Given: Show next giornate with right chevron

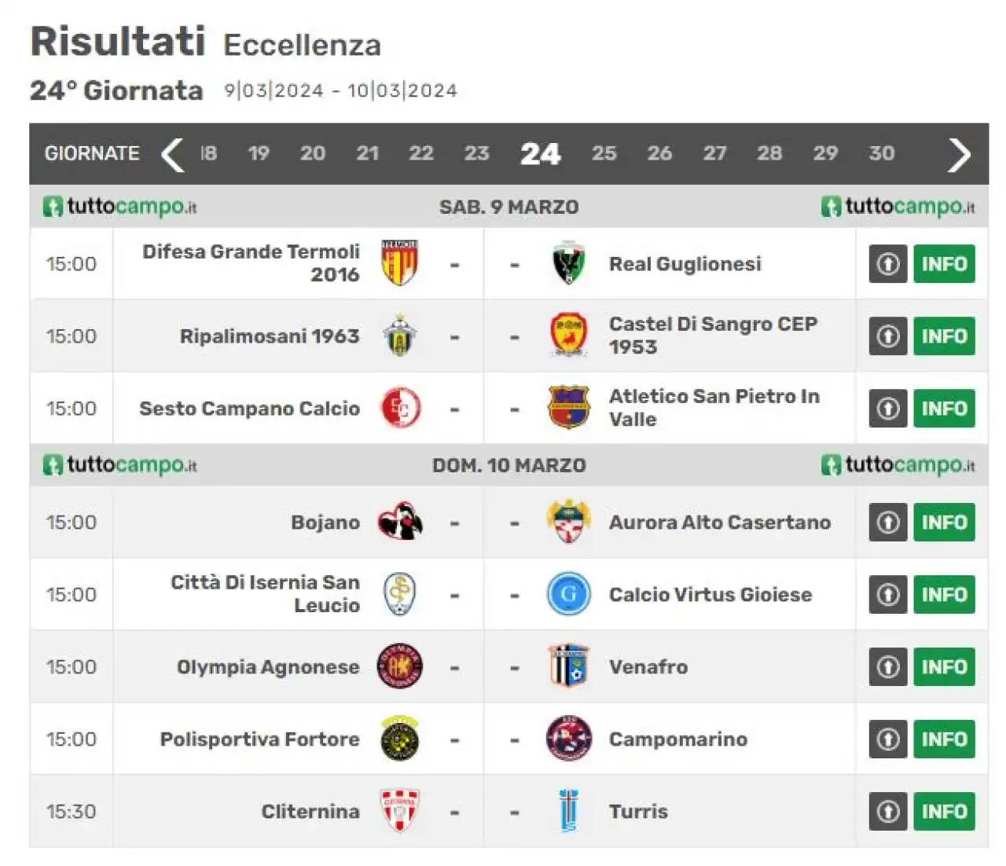Looking at the screenshot, I should coord(959,154).
